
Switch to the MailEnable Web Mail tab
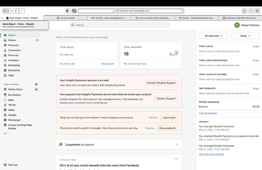[x=240, y=18]
